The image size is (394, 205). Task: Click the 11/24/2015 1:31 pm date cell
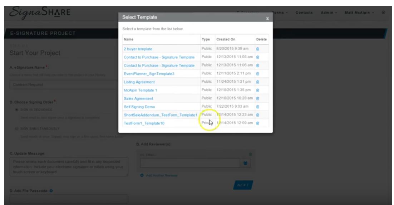(x=233, y=82)
